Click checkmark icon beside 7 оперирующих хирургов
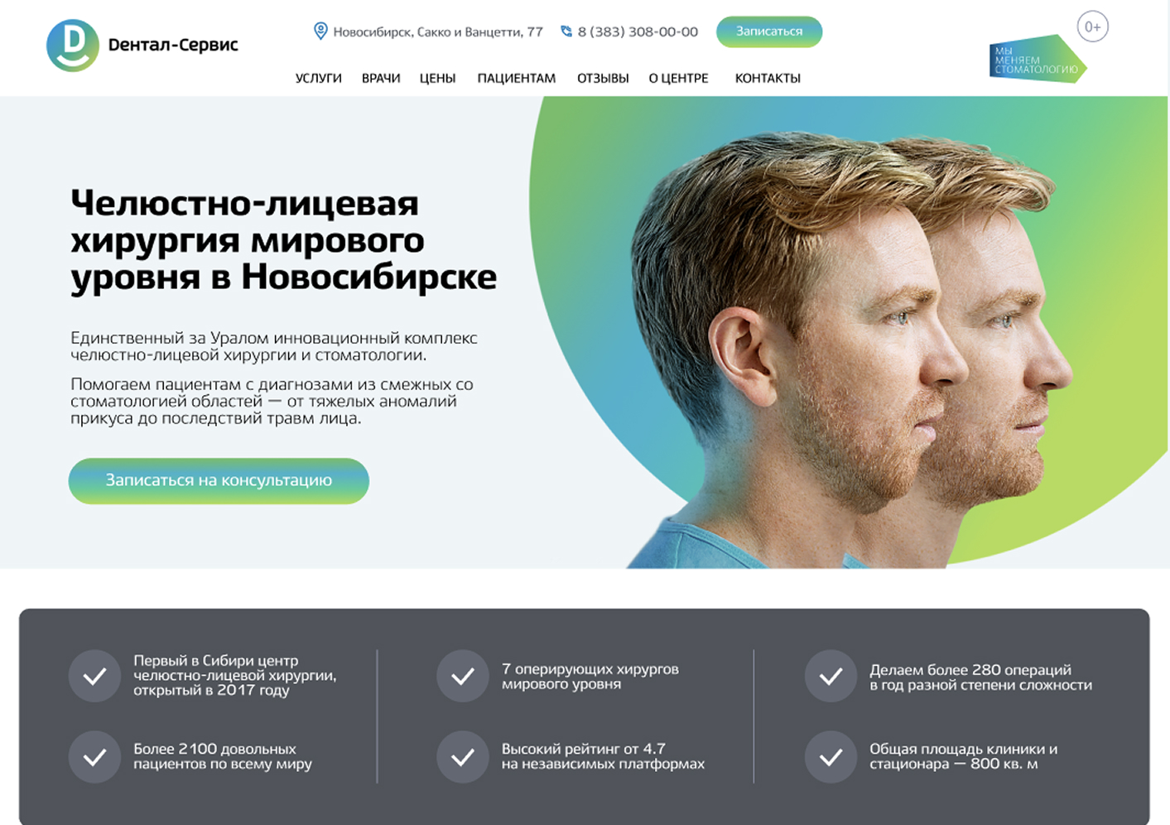 463,676
